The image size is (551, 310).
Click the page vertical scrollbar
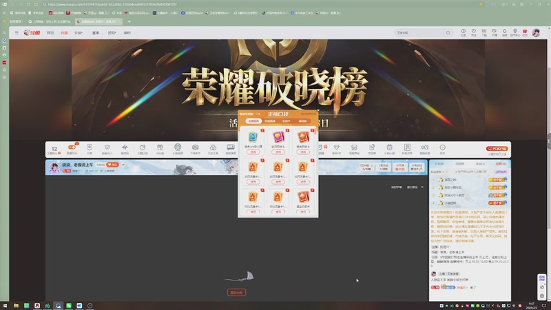click(x=548, y=141)
